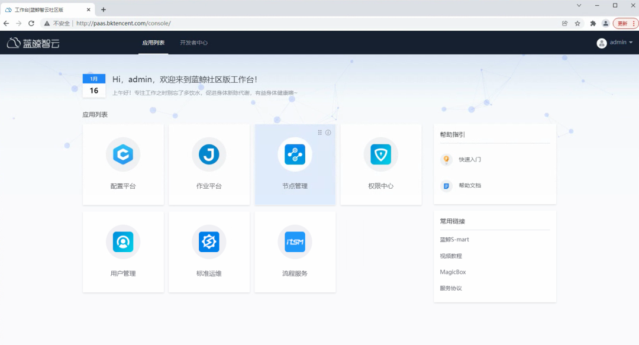
Task: Open the 配置平台 app icon
Action: coord(123,154)
